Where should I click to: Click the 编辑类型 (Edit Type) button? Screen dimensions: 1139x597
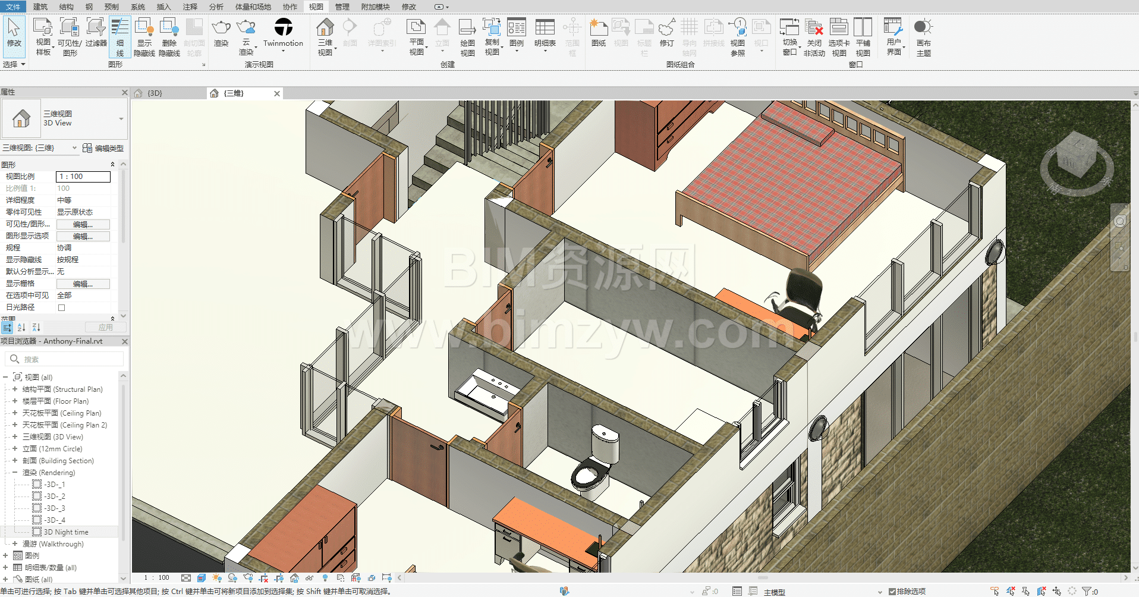[103, 148]
